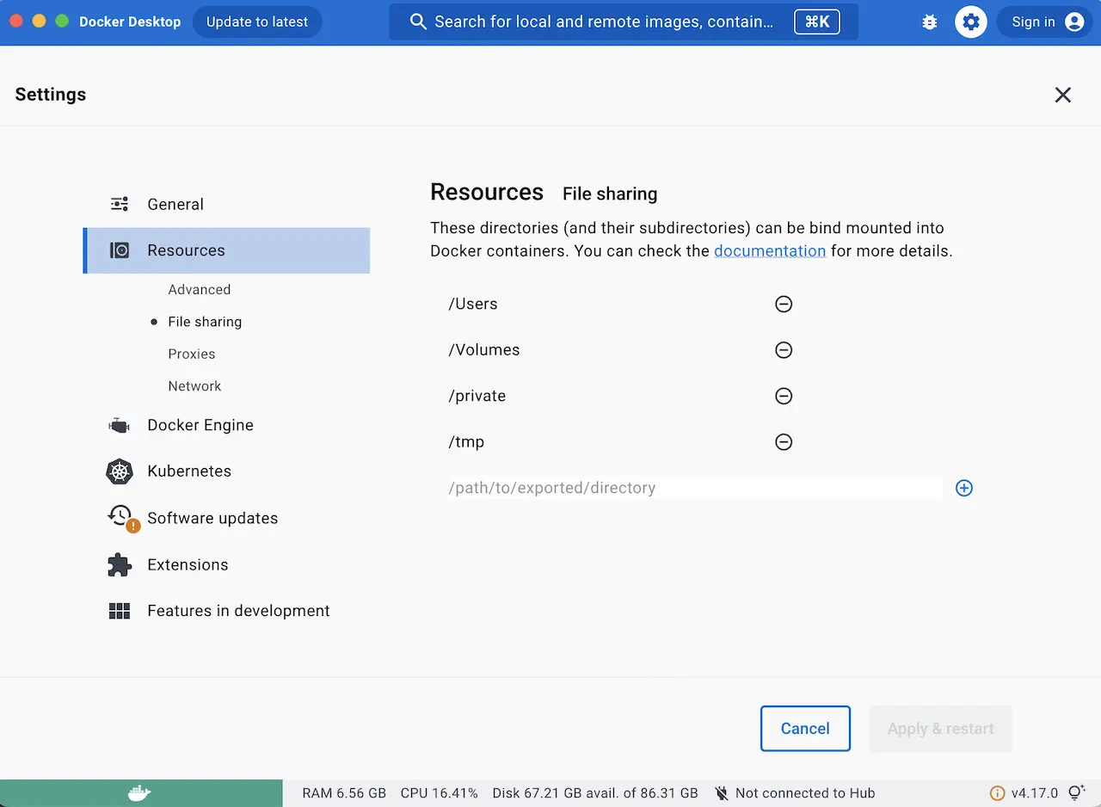Click the v4.17.0 version label

point(1035,793)
